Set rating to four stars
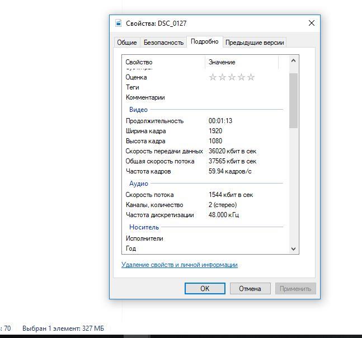The width and height of the screenshot is (362, 338). (241, 77)
